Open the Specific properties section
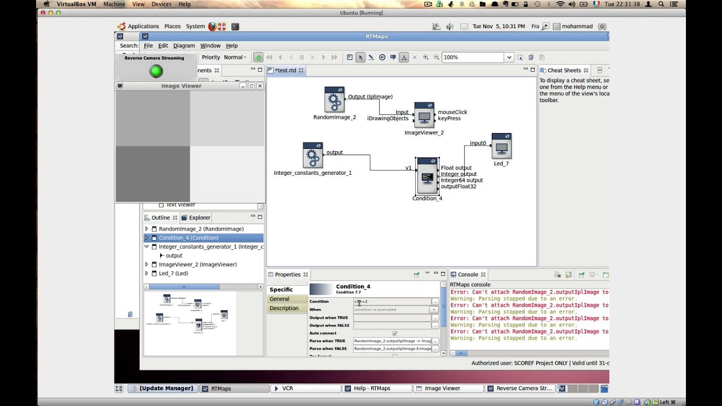The height and width of the screenshot is (406, 722). tap(287, 289)
